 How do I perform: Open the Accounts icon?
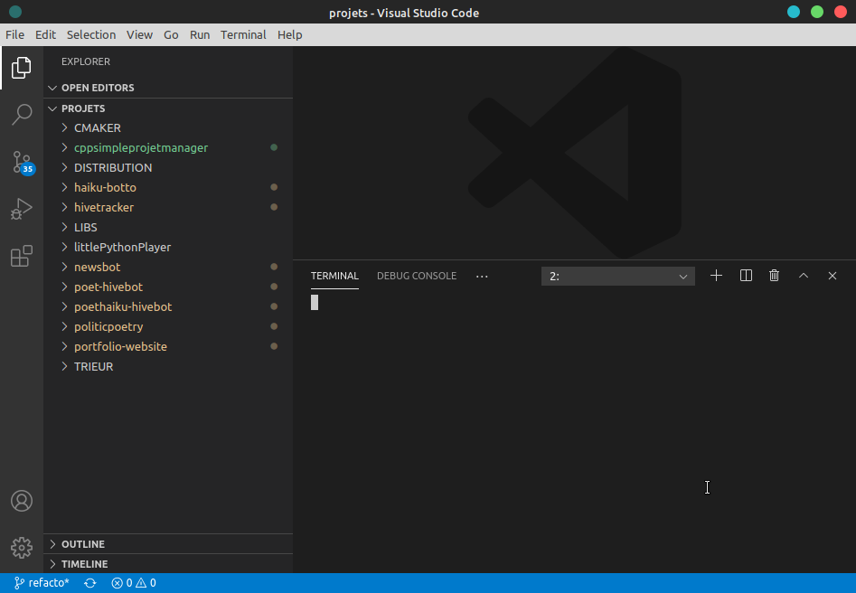tap(22, 501)
